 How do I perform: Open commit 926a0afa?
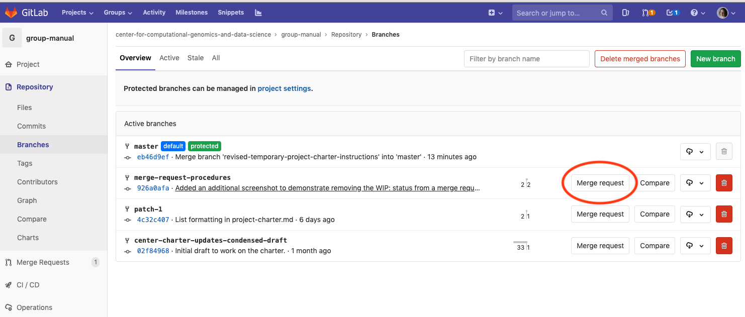click(153, 188)
